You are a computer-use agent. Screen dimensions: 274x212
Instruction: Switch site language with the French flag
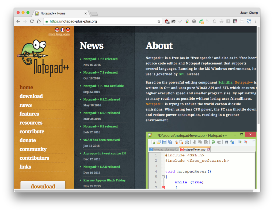pos(63,30)
